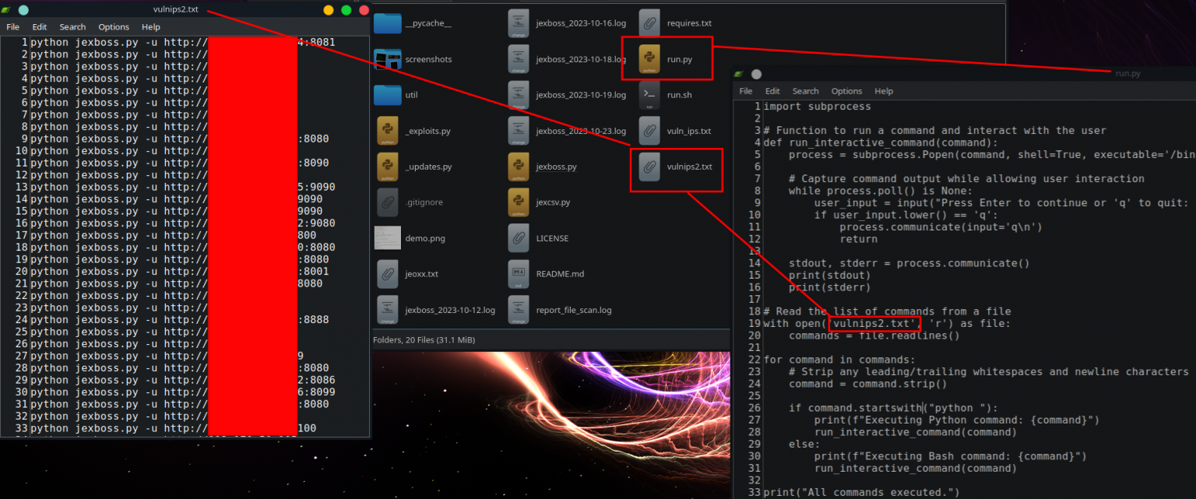
Task: Select the requires.txt attachment icon
Action: click(648, 23)
